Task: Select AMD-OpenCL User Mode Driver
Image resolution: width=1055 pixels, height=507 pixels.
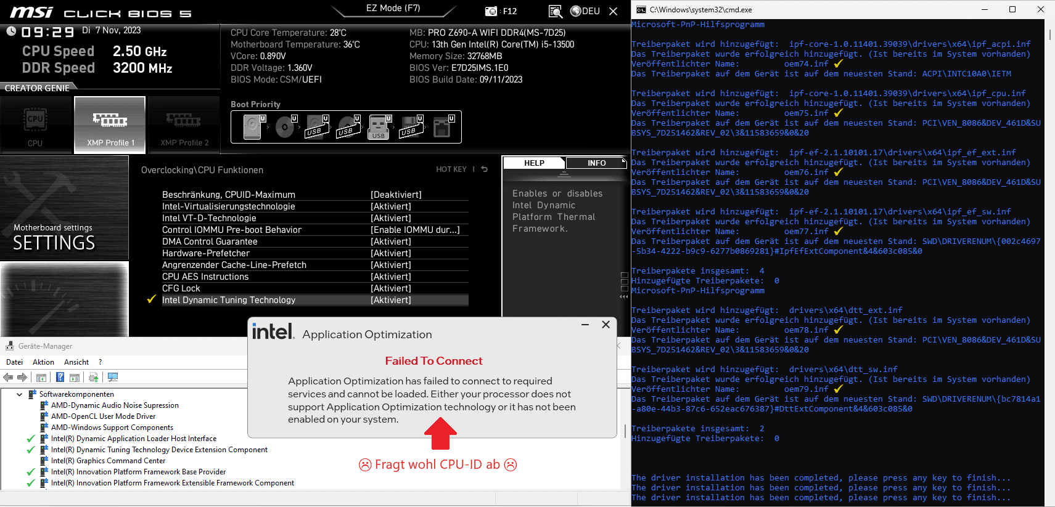Action: tap(104, 416)
